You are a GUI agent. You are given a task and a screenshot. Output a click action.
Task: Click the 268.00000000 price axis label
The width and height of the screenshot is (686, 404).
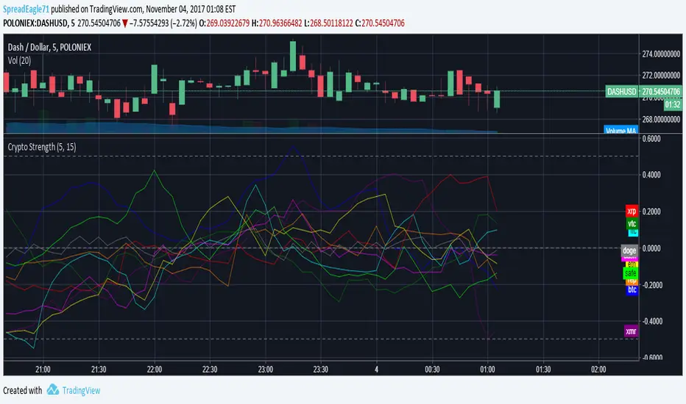click(x=661, y=119)
